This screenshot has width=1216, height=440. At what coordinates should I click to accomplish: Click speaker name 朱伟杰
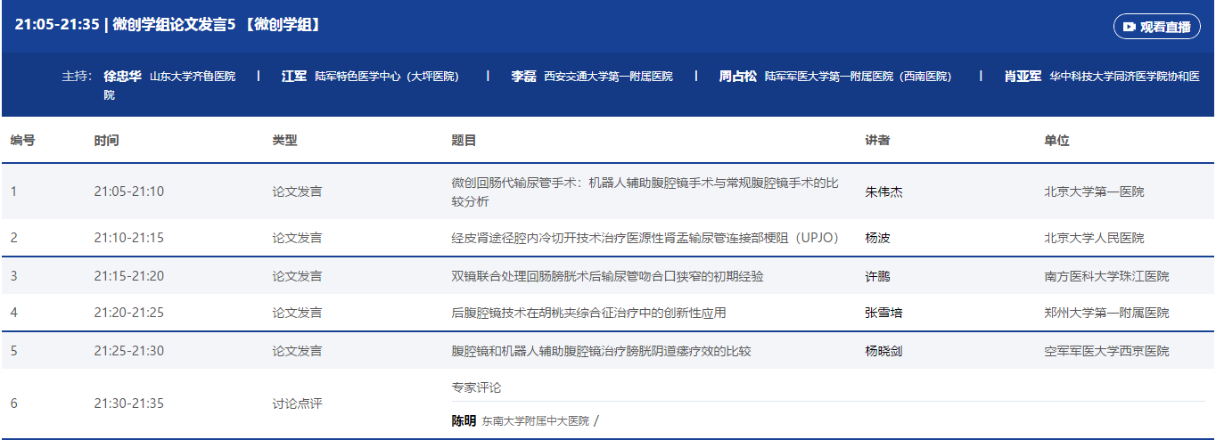pos(883,191)
